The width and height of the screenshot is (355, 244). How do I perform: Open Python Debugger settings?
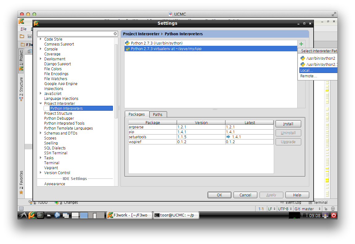tap(59, 118)
